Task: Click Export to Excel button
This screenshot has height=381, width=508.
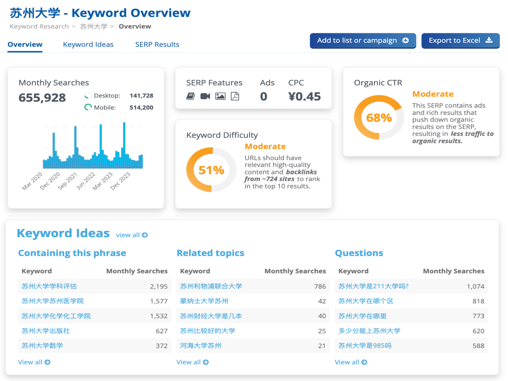Action: click(x=461, y=41)
